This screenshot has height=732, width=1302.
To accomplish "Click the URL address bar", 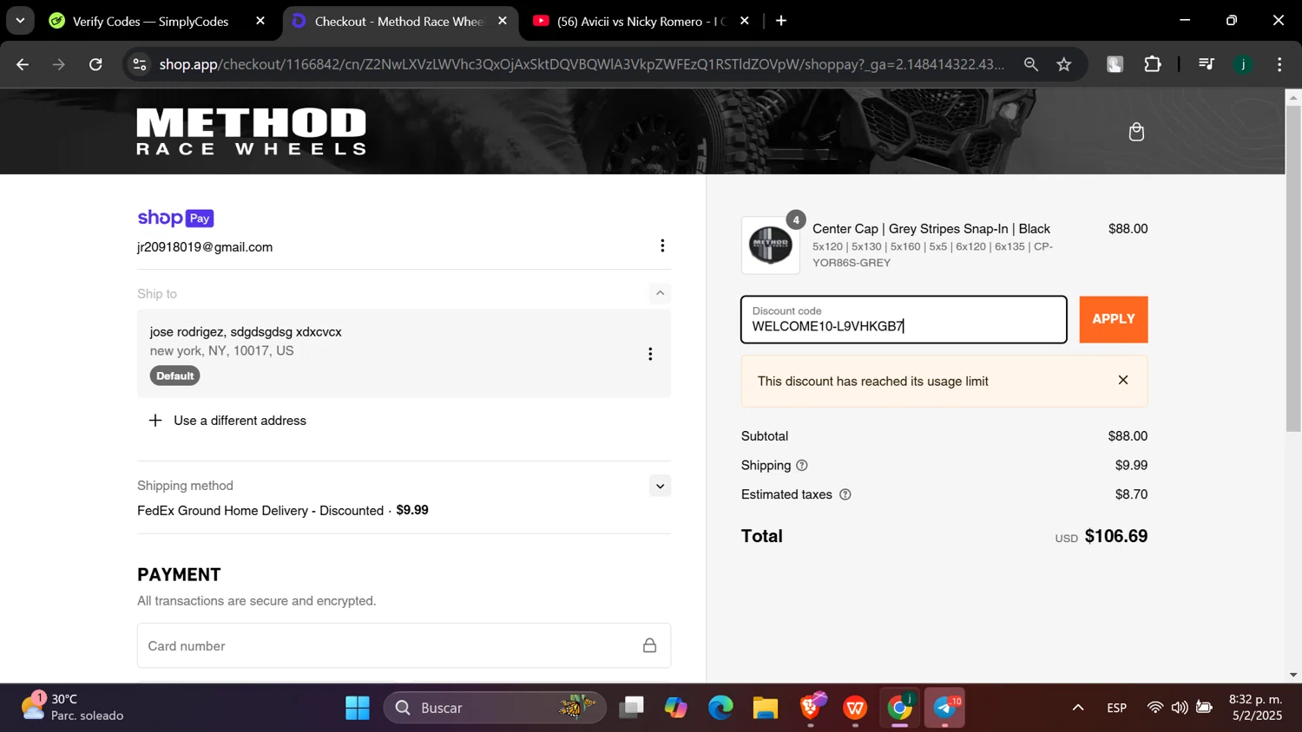I will (x=582, y=64).
